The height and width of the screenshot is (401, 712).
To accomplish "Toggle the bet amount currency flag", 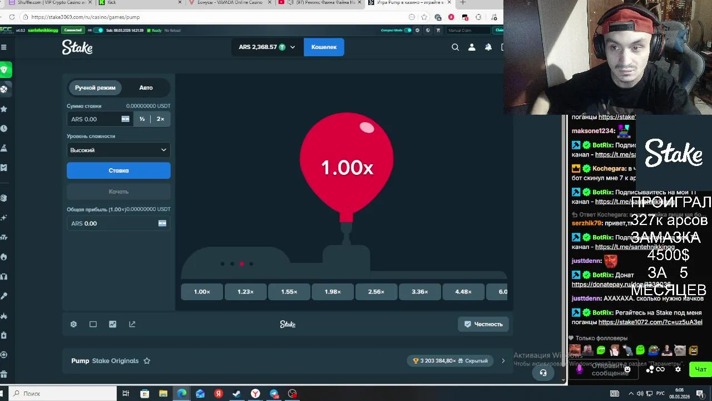I will coord(125,119).
